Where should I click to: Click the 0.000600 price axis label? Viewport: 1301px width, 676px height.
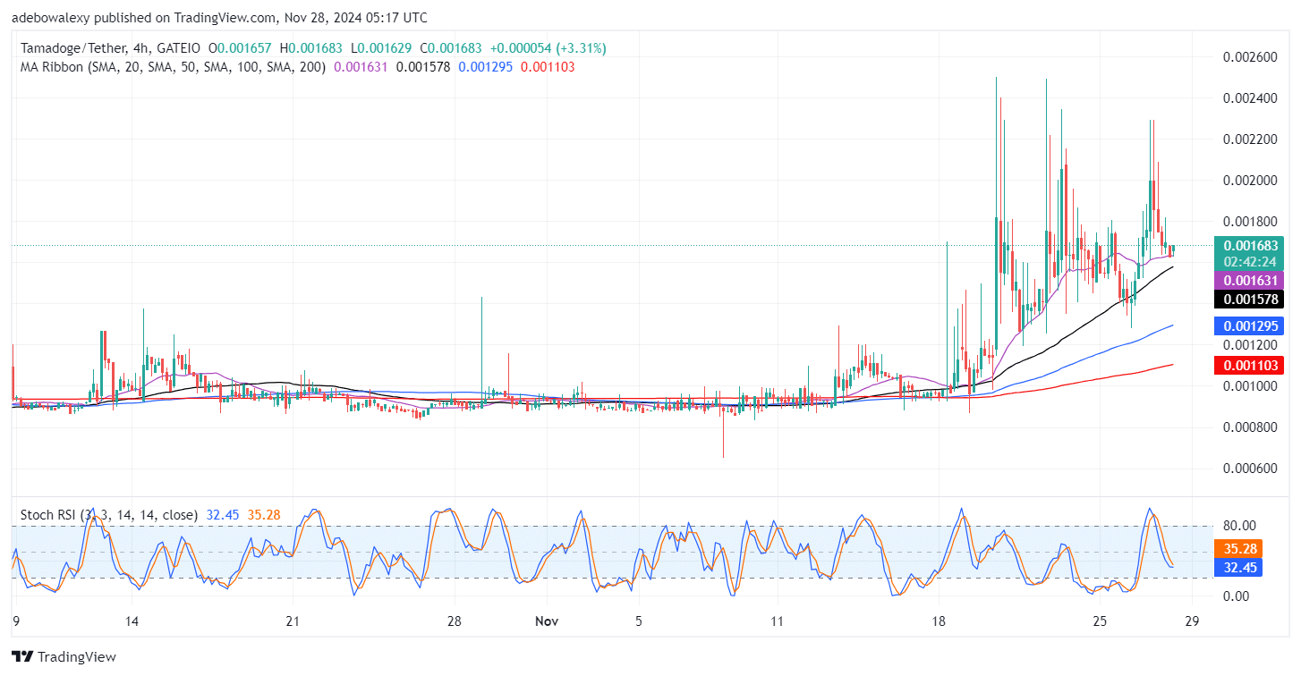pyautogui.click(x=1248, y=469)
